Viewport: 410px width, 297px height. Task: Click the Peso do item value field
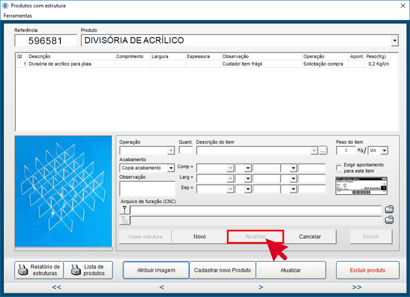tap(346, 151)
